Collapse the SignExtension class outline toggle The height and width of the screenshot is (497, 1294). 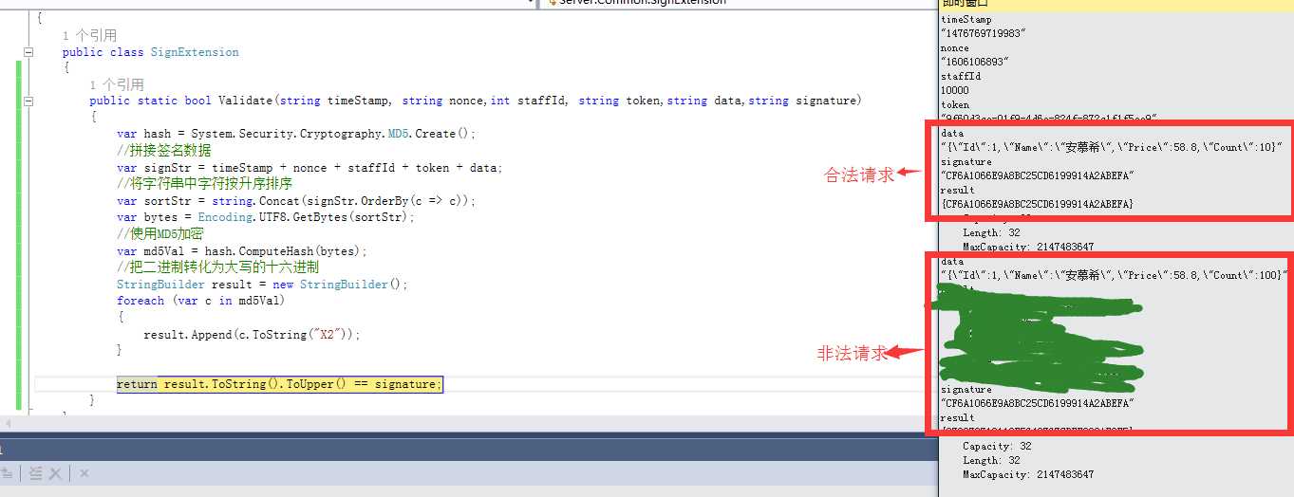click(x=28, y=52)
